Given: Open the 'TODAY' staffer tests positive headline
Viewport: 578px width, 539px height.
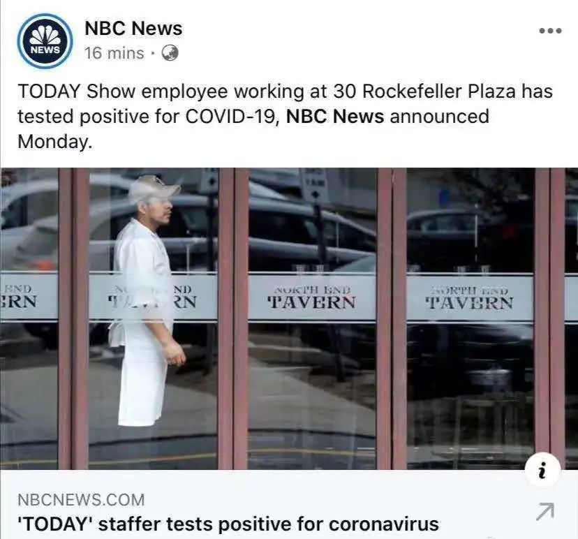Looking at the screenshot, I should click(228, 524).
